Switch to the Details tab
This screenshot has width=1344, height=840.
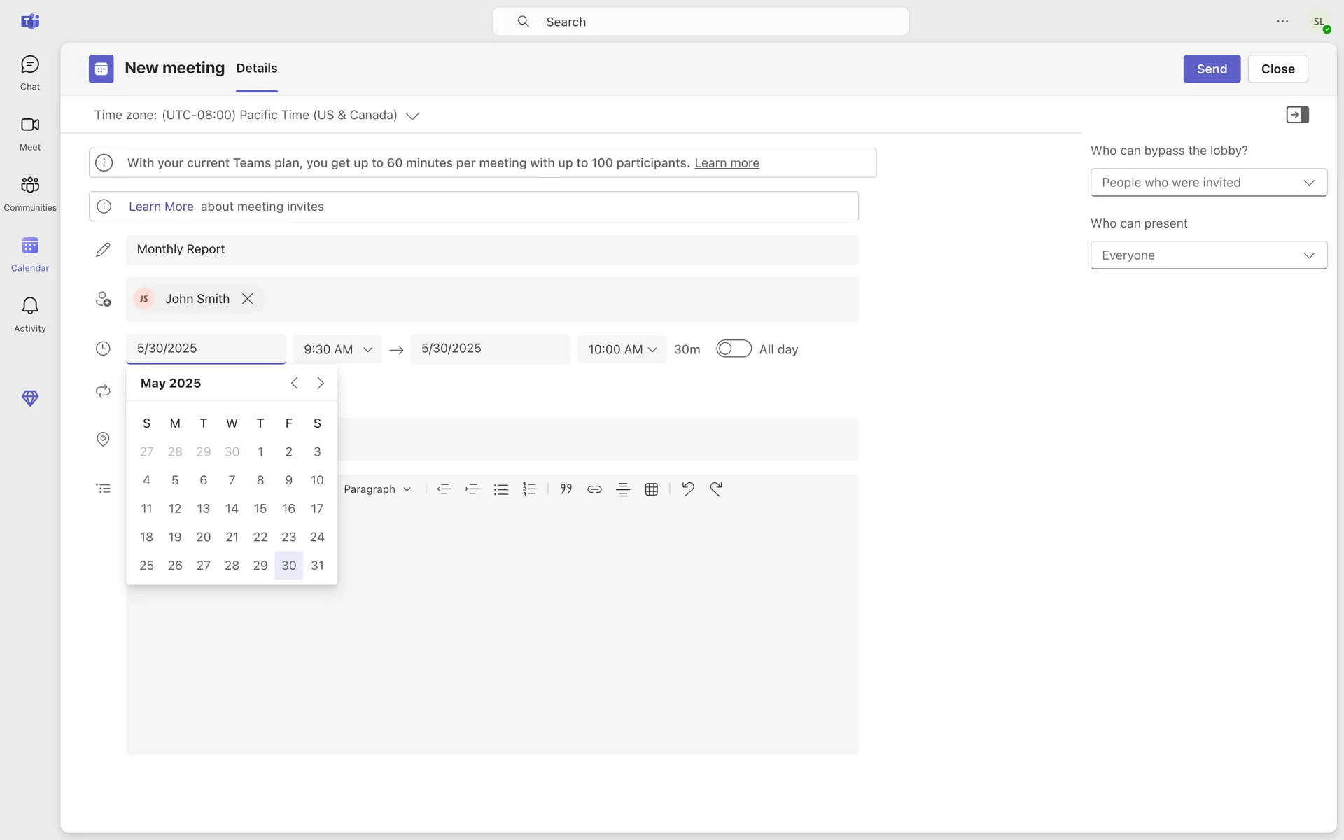256,69
